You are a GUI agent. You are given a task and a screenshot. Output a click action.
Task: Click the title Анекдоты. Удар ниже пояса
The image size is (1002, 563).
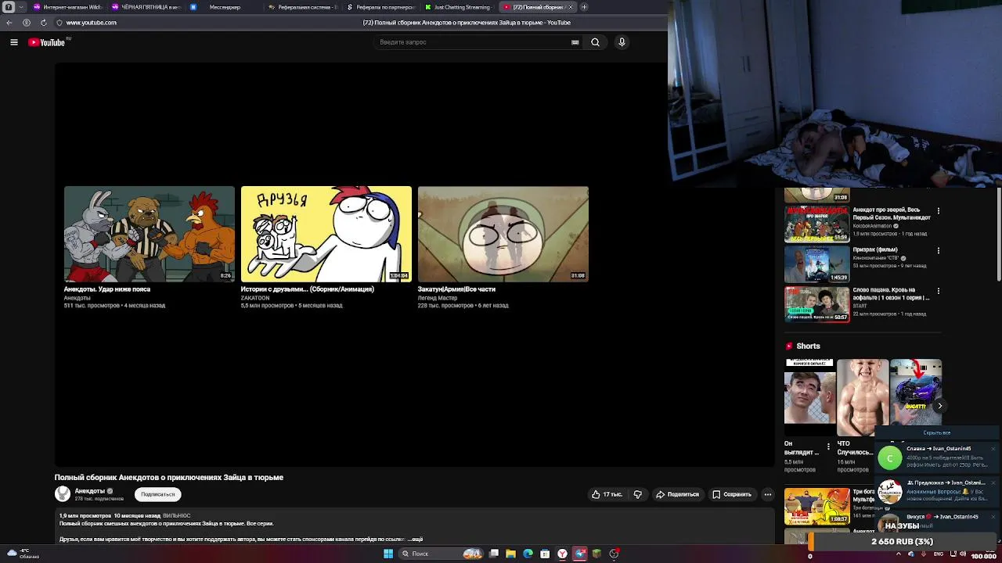[107, 289]
